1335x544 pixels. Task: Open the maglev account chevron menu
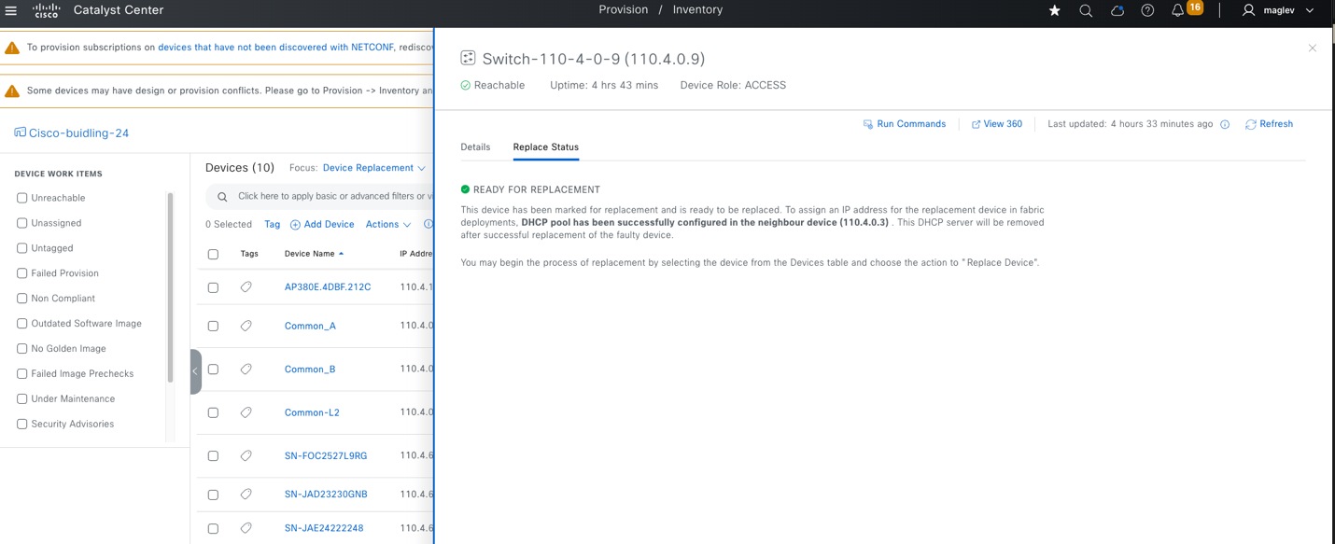point(1309,11)
